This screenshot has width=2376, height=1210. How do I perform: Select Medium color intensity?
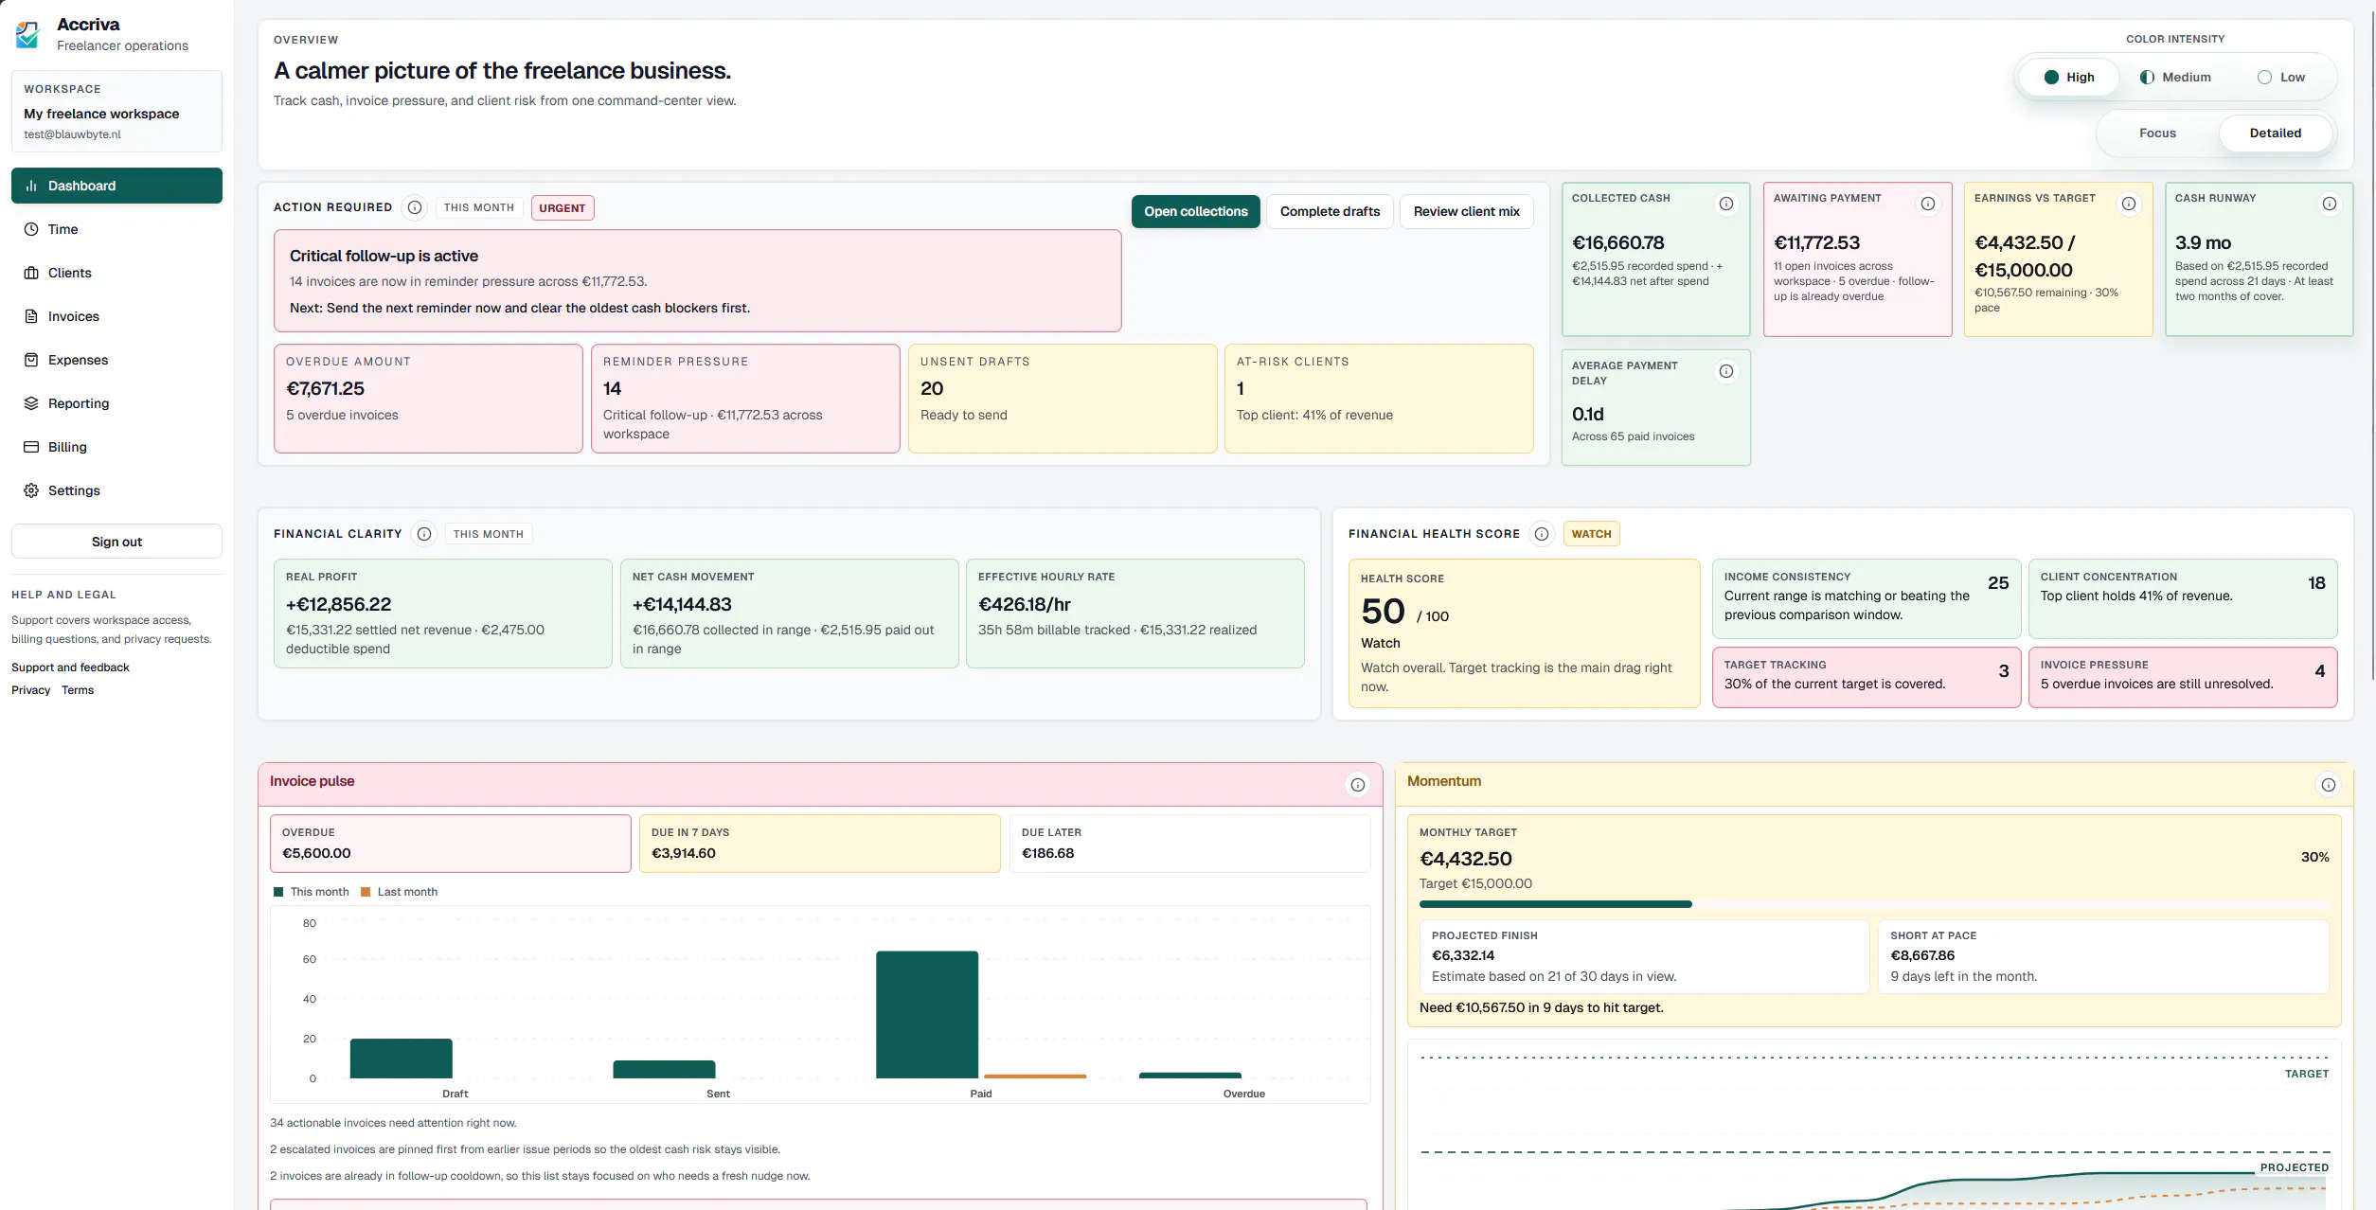[2175, 77]
